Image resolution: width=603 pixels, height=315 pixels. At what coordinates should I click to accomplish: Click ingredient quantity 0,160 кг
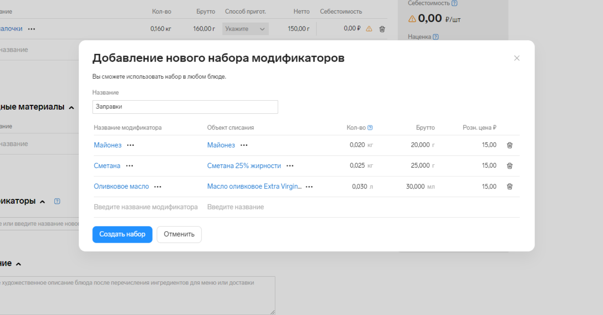[161, 29]
